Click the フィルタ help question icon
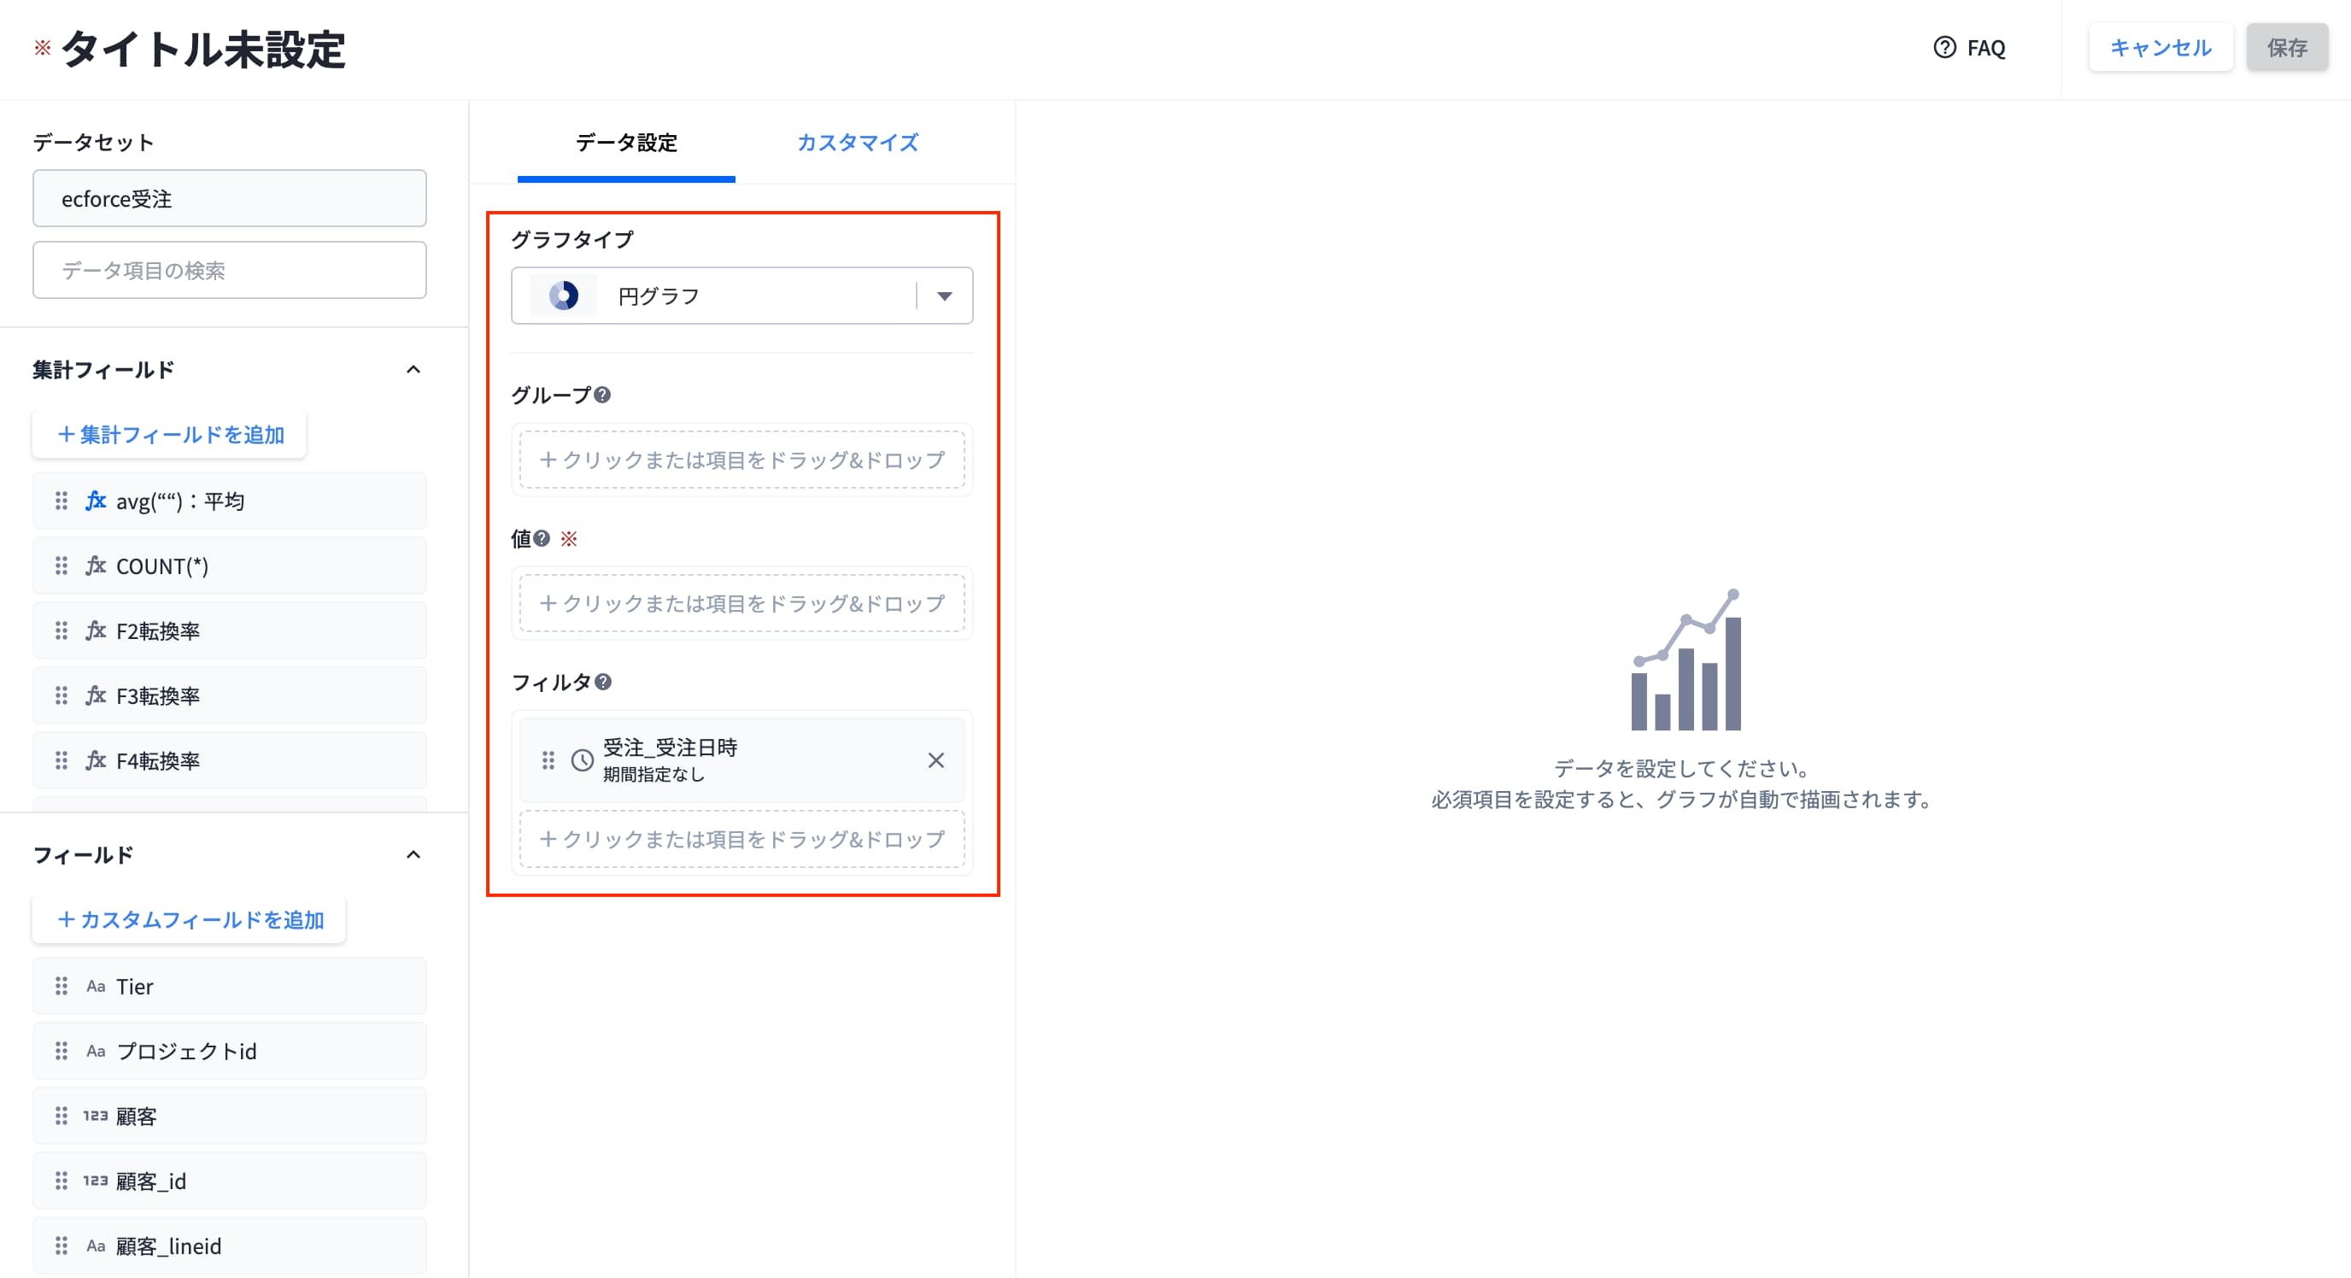Viewport: 2351px width, 1278px height. click(x=603, y=682)
